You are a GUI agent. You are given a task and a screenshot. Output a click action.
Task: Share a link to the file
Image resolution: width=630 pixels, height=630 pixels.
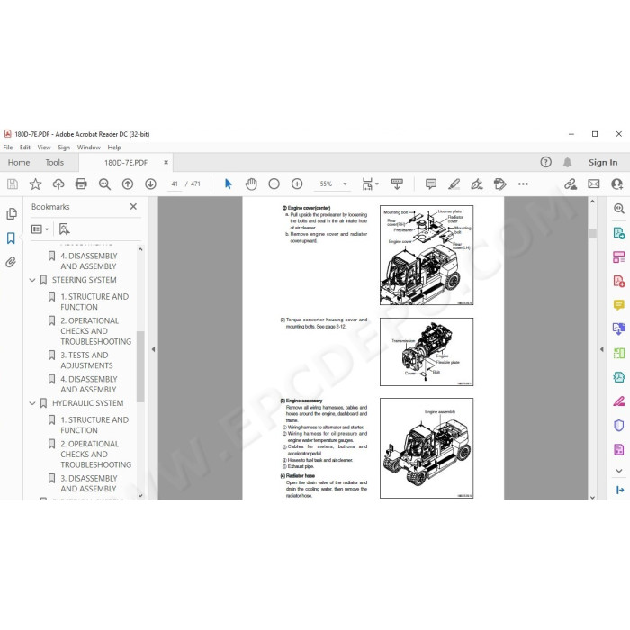(x=571, y=184)
